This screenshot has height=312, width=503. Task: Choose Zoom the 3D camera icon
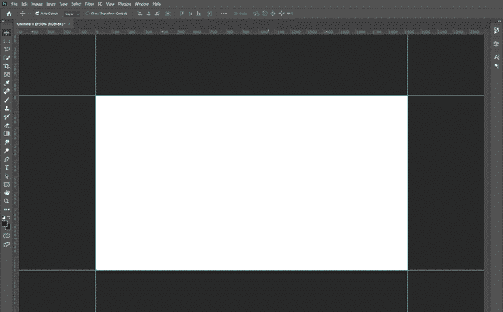click(x=290, y=14)
